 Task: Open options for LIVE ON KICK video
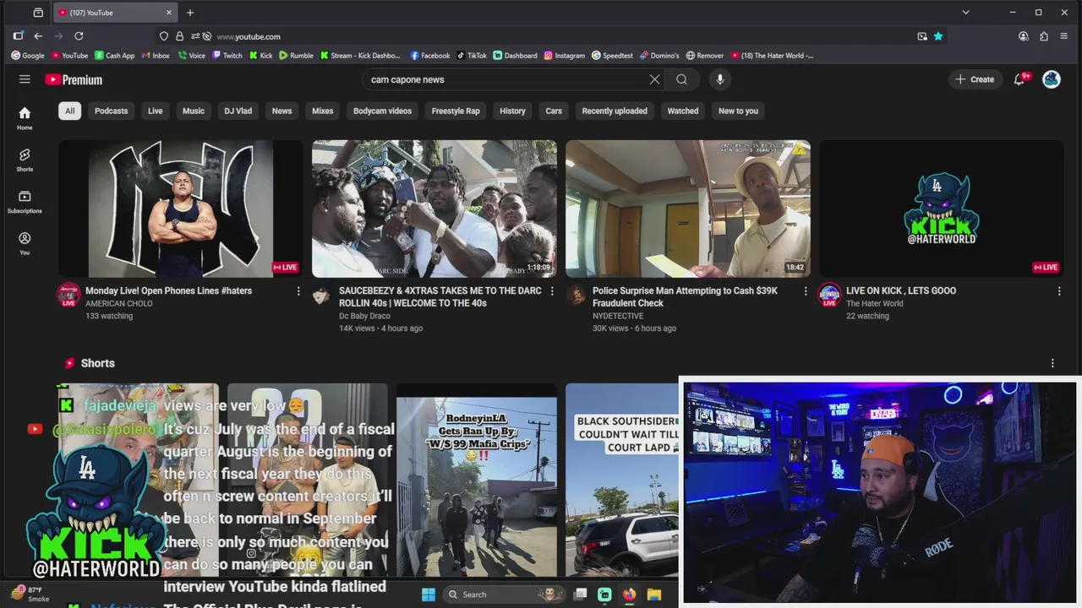click(x=1058, y=291)
